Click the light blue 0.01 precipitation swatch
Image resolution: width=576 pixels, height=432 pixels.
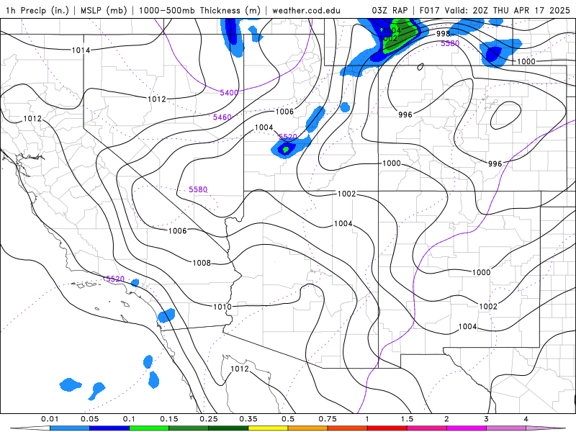click(x=70, y=428)
